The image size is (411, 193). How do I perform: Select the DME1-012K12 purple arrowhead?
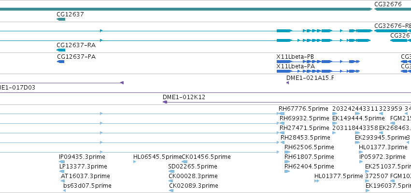pyautogui.click(x=165, y=102)
